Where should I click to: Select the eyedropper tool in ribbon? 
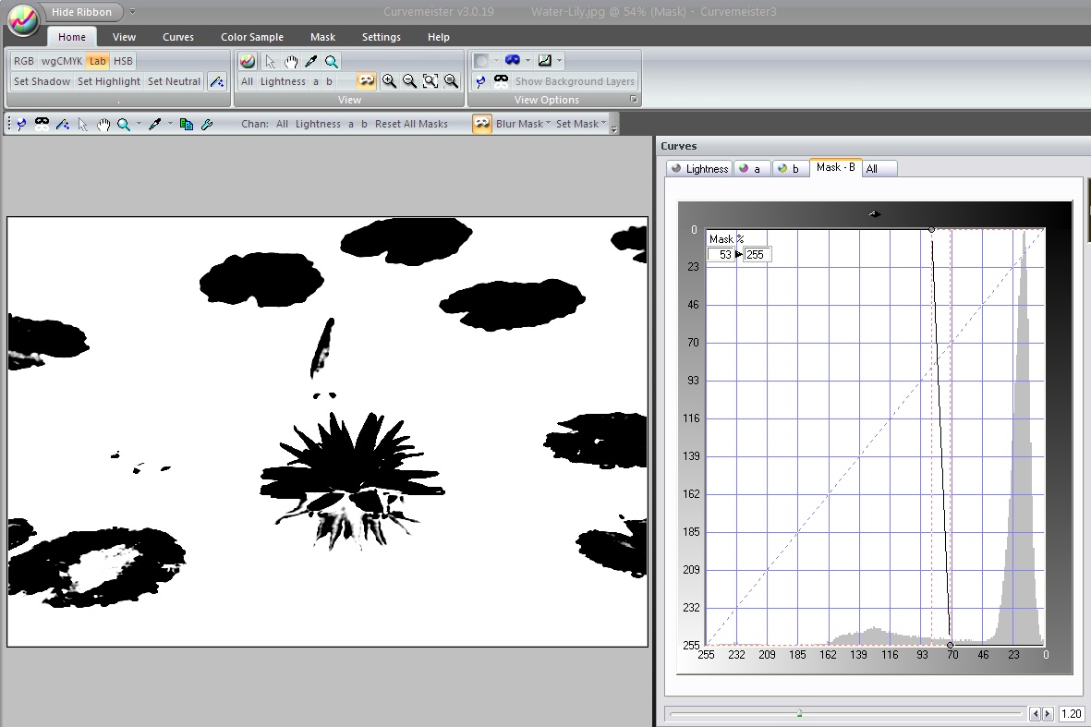[x=311, y=61]
